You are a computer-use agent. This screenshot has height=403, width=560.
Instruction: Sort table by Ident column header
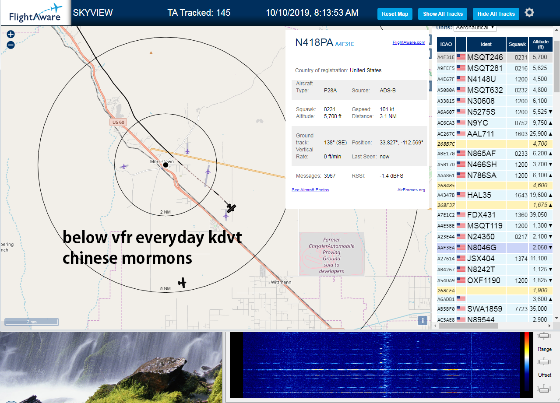[486, 44]
